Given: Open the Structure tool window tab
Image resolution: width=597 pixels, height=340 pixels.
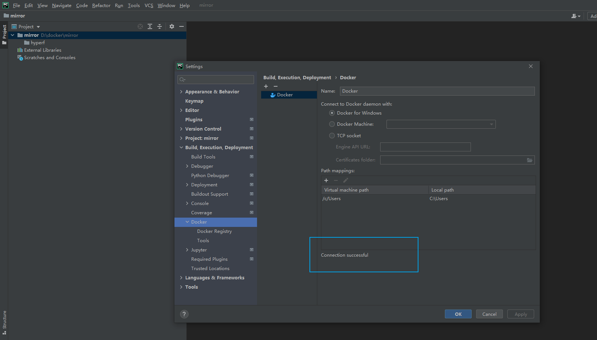Looking at the screenshot, I should click(x=4, y=322).
